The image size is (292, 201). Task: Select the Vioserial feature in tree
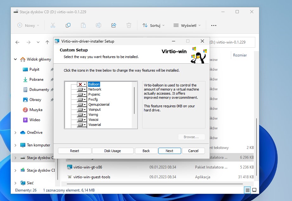[x=94, y=125]
